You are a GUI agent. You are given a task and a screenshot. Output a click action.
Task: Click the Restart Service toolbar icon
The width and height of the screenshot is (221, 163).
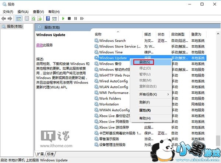(82, 18)
